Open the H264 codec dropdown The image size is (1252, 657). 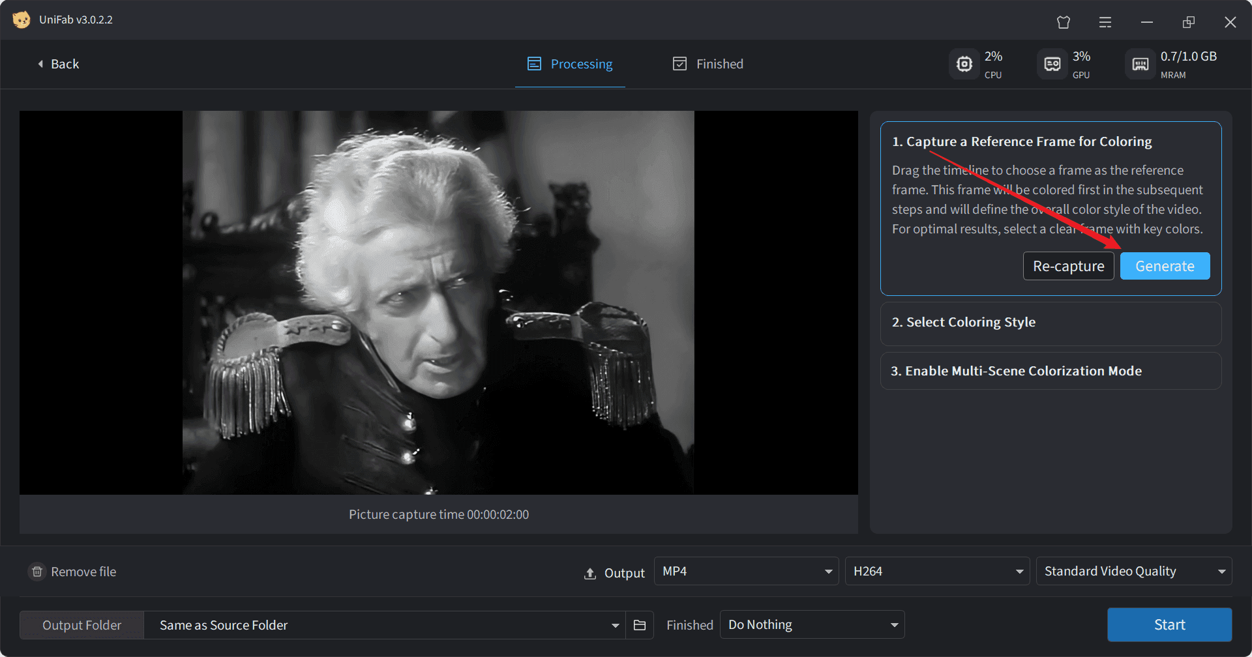tap(938, 571)
